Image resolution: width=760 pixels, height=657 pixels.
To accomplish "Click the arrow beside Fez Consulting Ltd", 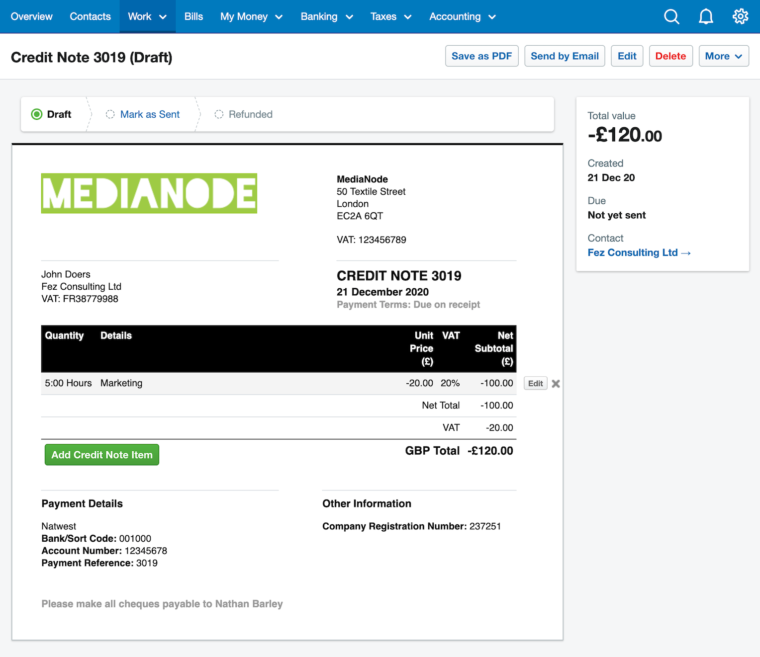I will click(686, 253).
